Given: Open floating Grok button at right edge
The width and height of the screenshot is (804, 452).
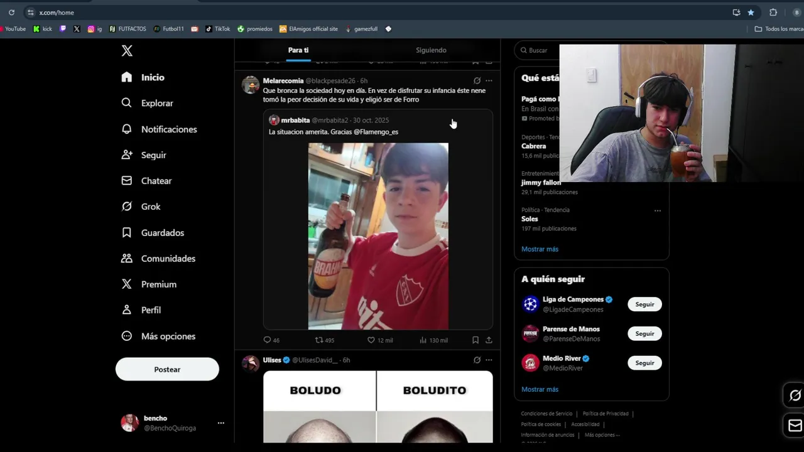Looking at the screenshot, I should [795, 395].
